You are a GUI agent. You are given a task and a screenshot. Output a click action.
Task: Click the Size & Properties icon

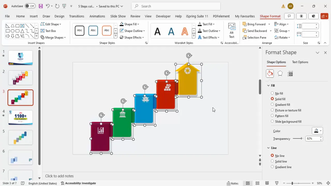pyautogui.click(x=290, y=74)
